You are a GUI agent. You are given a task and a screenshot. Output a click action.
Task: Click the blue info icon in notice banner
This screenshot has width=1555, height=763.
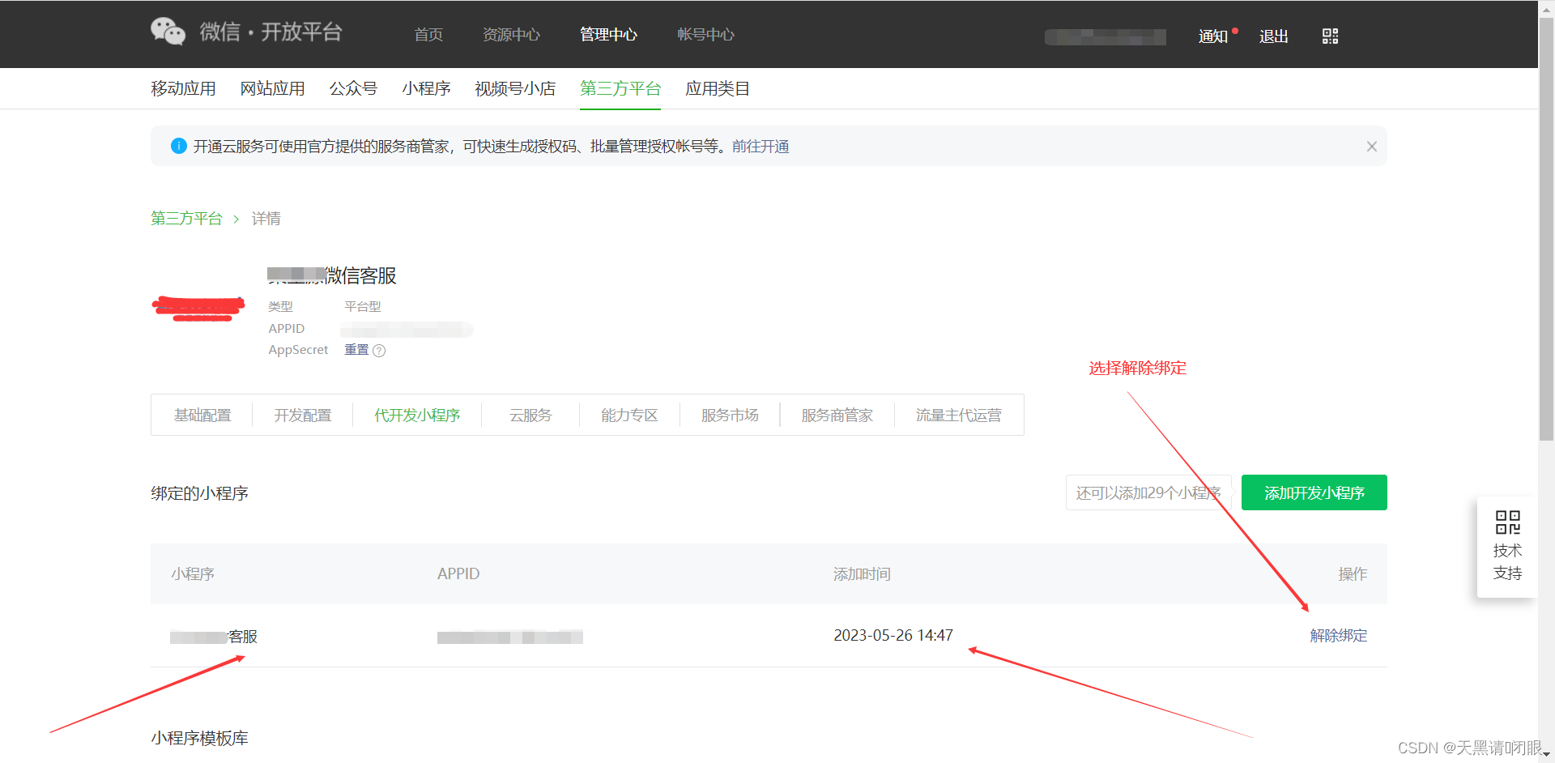pyautogui.click(x=178, y=146)
